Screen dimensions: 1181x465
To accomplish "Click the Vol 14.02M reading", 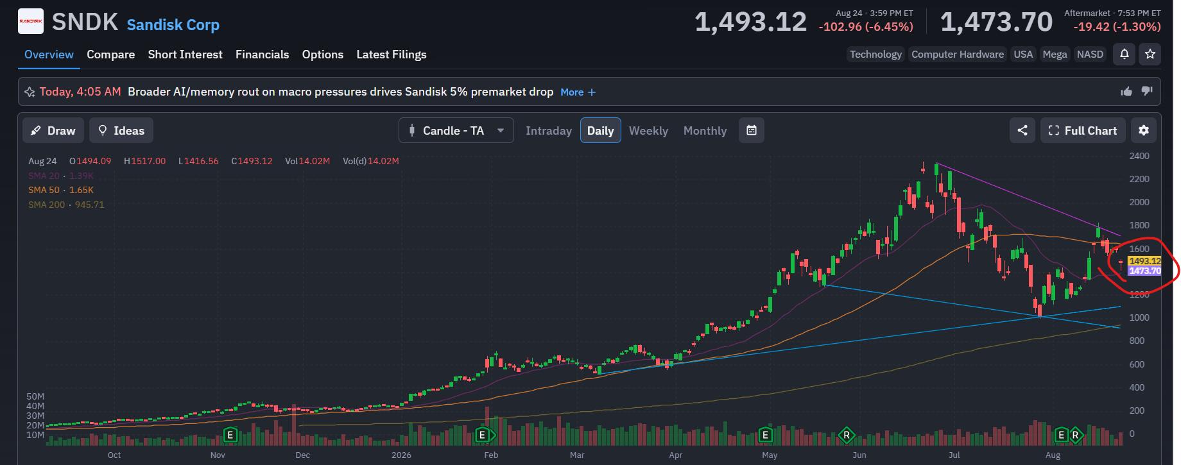I will [x=307, y=161].
